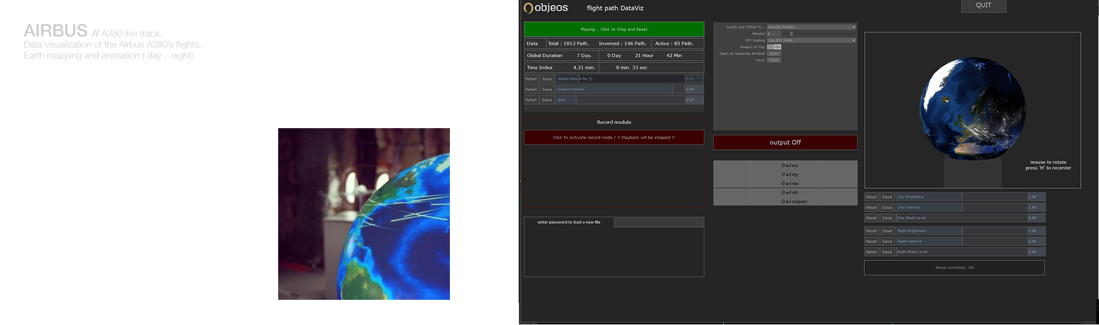The height and width of the screenshot is (325, 1099).
Task: Adjust the Night Brightness slider
Action: pyautogui.click(x=961, y=231)
